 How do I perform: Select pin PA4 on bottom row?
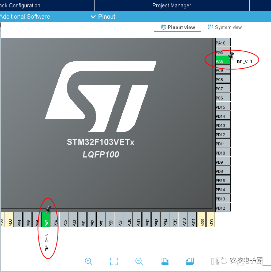(x=18, y=220)
